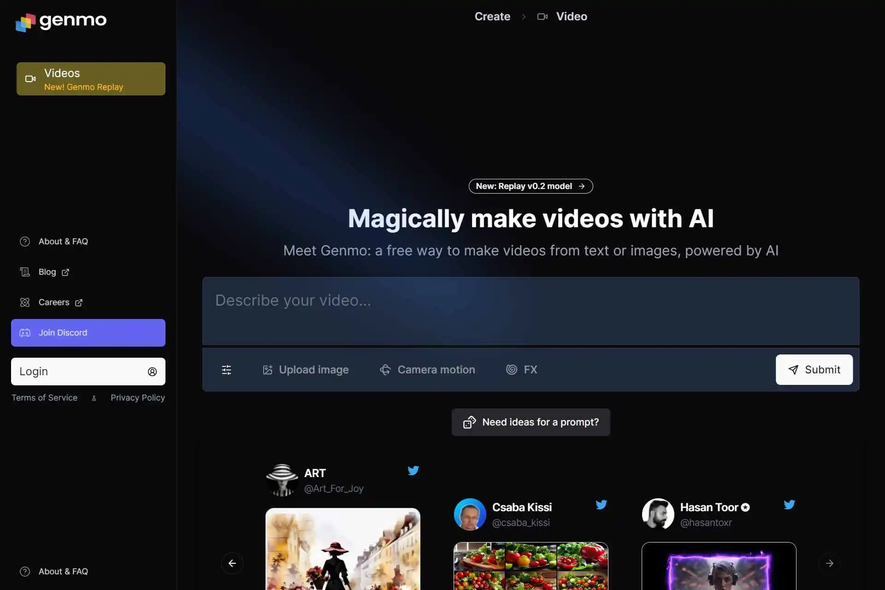Click ART's avatar picture
Viewport: 885px width, 590px height.
coord(282,480)
